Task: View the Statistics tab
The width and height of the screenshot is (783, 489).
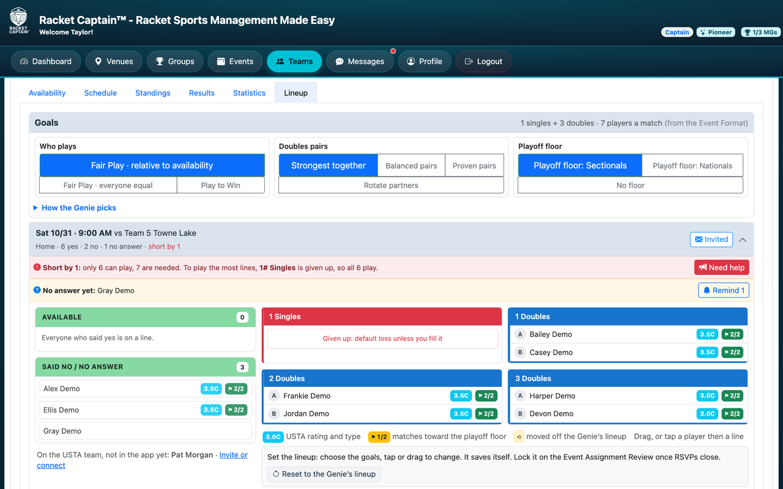Action: point(250,93)
